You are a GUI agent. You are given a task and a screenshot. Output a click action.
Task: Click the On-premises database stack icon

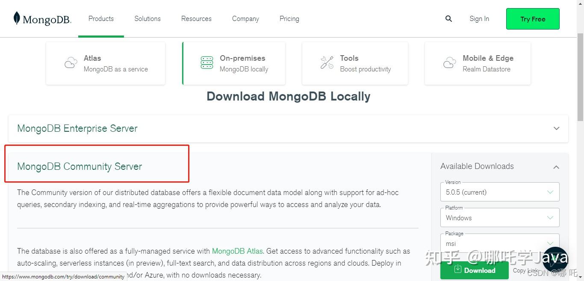(x=207, y=62)
